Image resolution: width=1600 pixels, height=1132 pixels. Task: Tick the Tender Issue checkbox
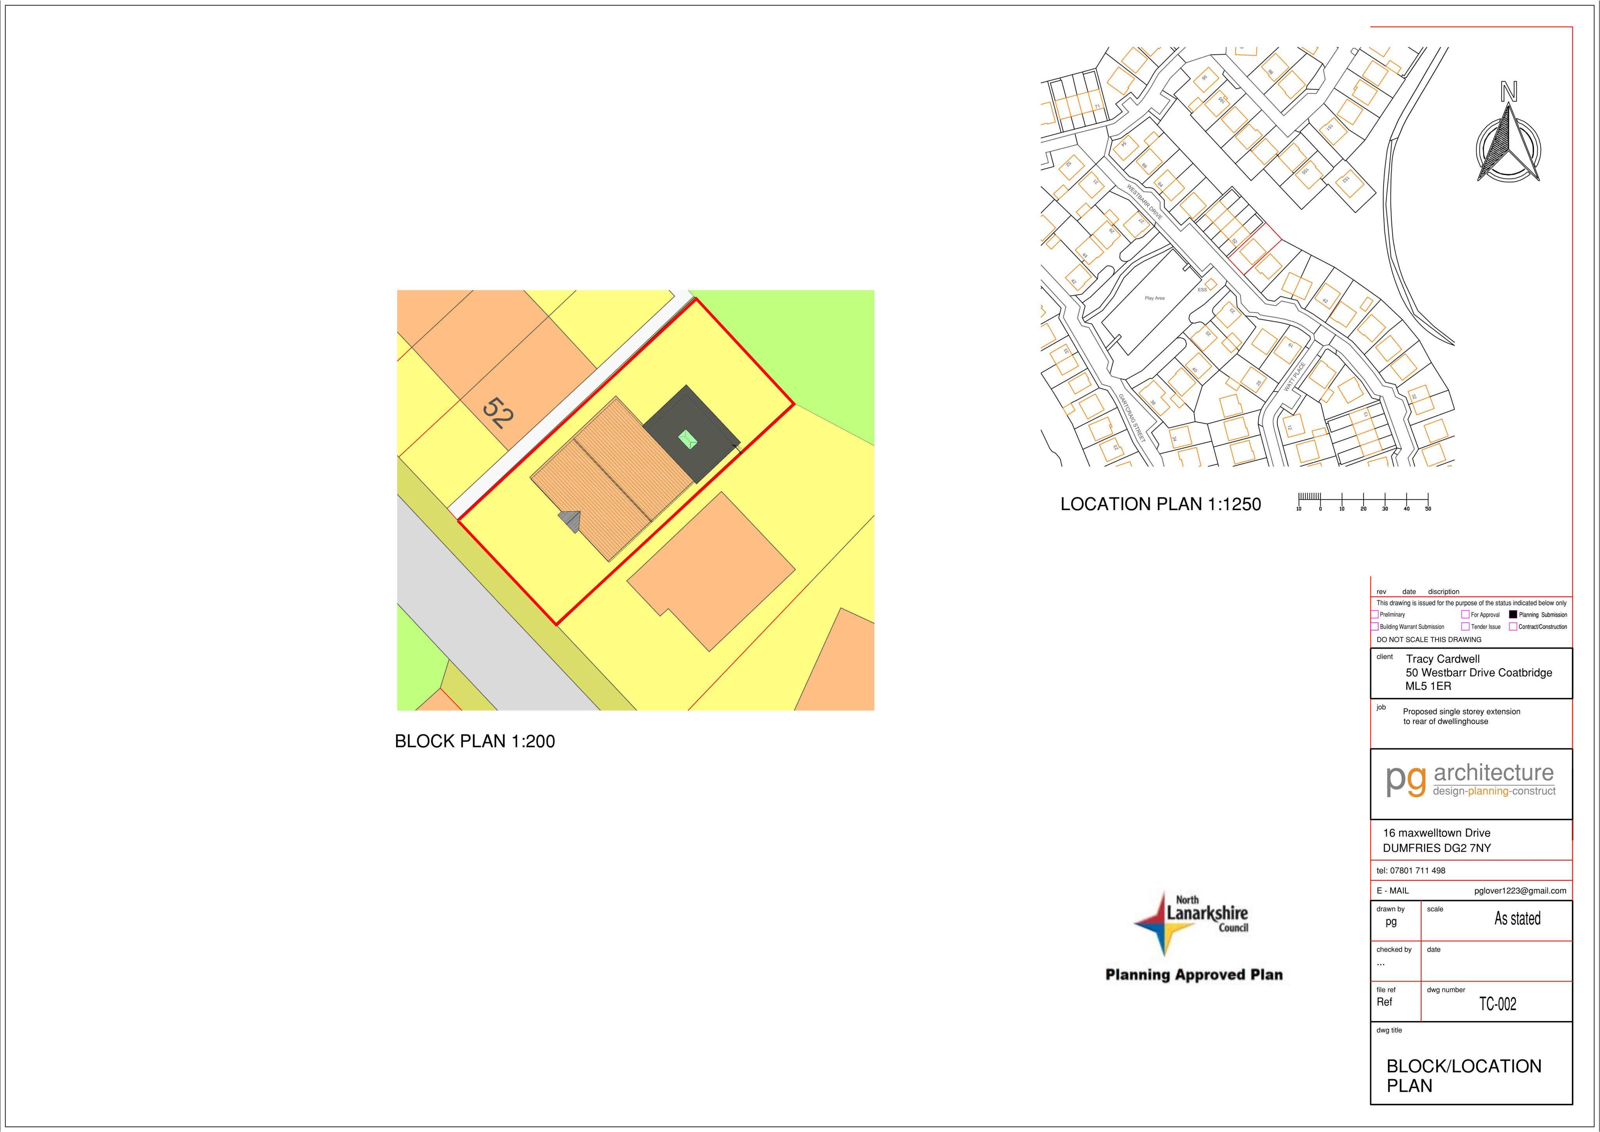click(x=1466, y=626)
